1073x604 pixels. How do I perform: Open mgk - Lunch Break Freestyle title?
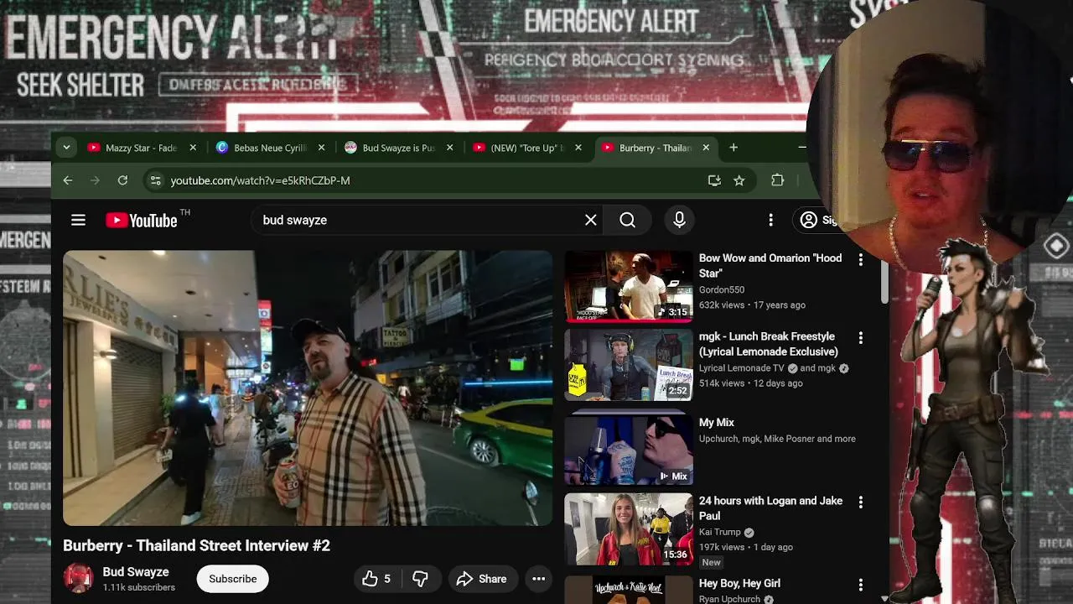(769, 344)
